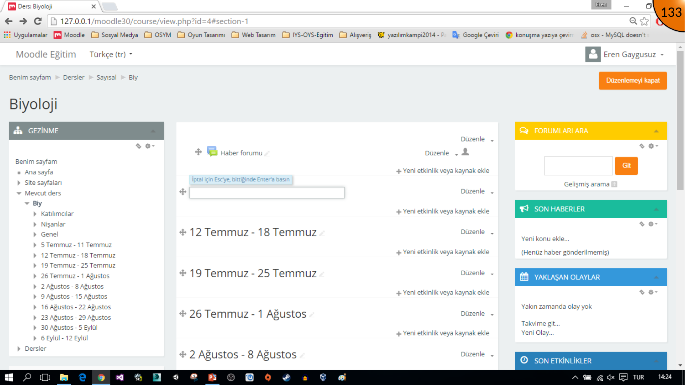Click the pencil icon to rename 12 Temmuz - 18 Temmuz
The image size is (685, 385).
[x=322, y=233]
